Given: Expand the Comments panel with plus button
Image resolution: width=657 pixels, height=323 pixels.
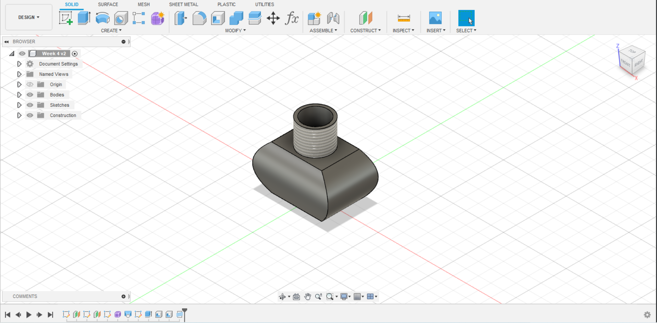Looking at the screenshot, I should (123, 296).
